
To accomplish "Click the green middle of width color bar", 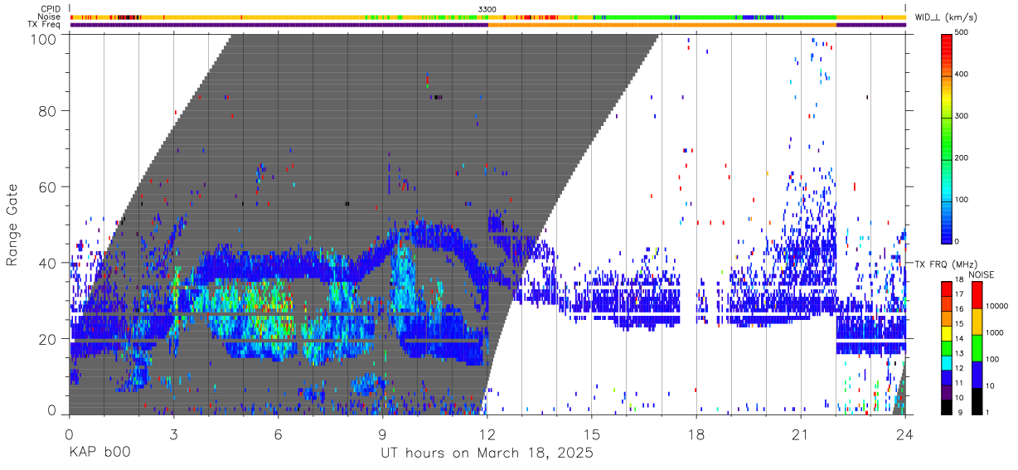I will [x=946, y=137].
